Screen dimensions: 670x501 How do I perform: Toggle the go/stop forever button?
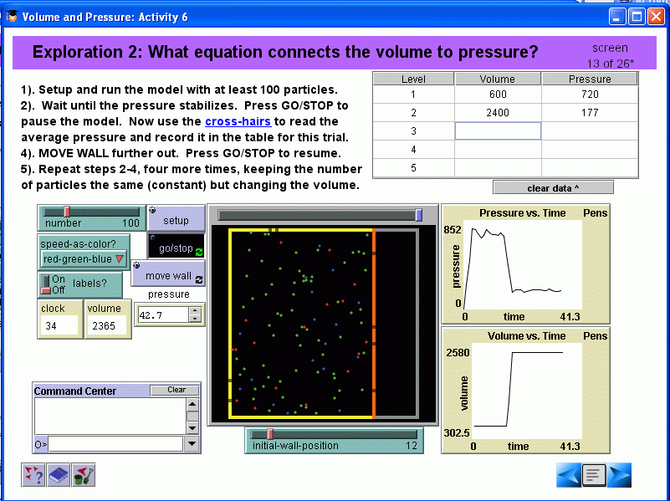(x=176, y=248)
